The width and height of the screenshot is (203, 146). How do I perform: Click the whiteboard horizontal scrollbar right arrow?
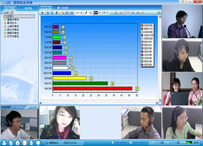[157, 103]
